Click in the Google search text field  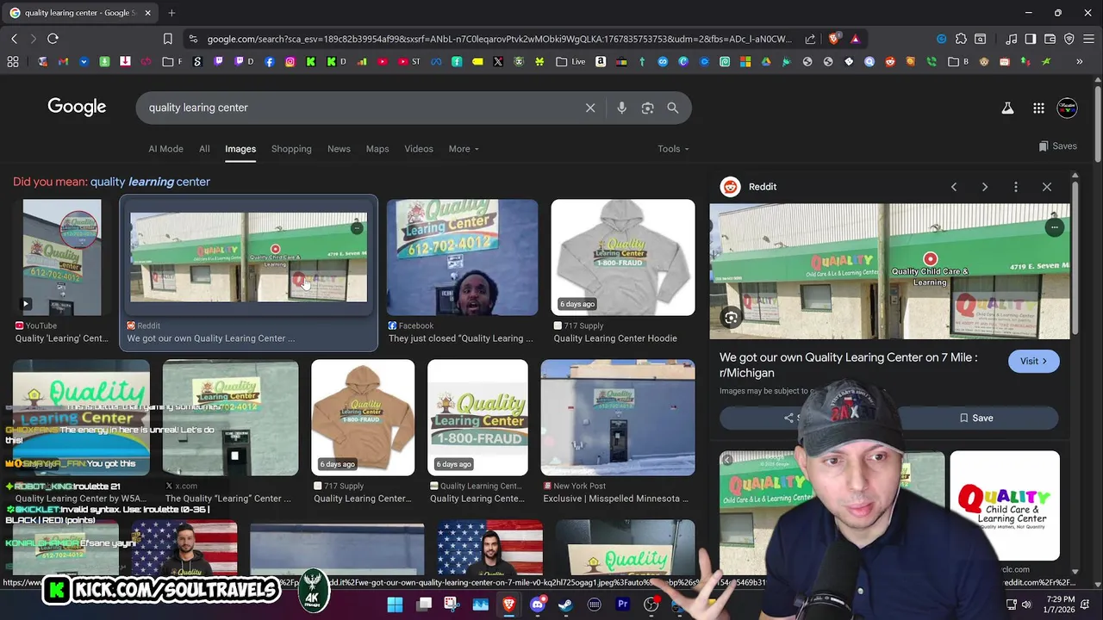[x=362, y=108]
